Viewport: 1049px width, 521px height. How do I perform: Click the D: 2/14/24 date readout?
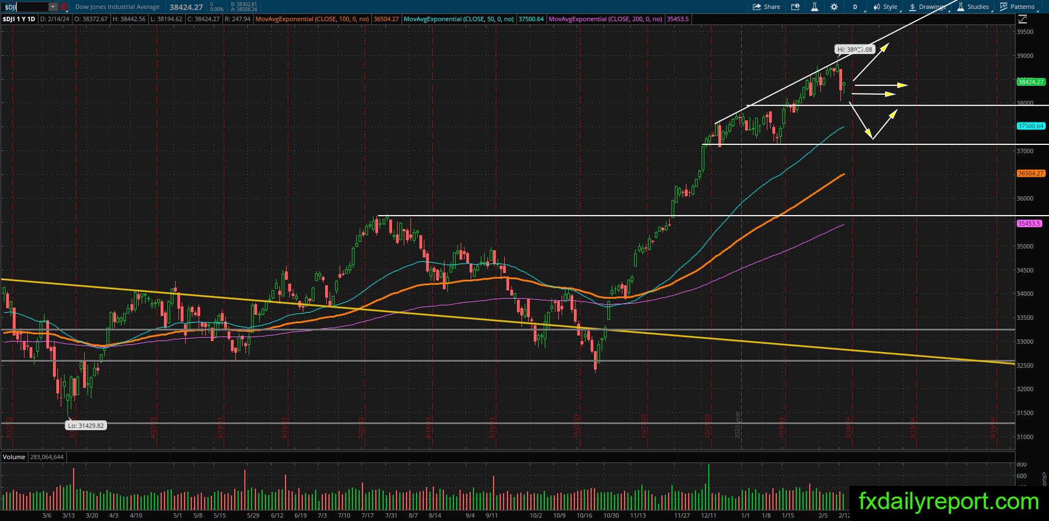click(55, 19)
